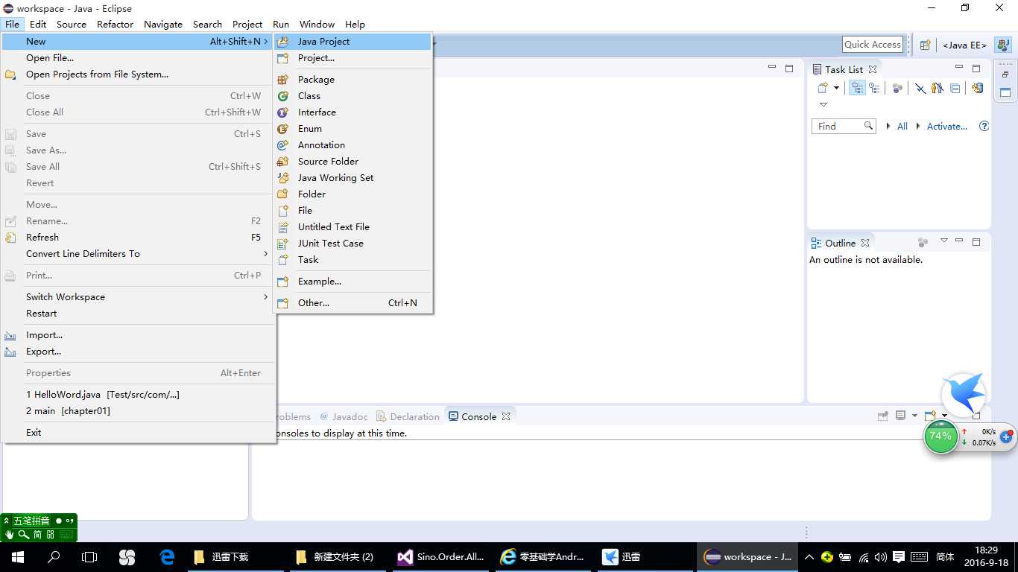This screenshot has height=572, width=1018.
Task: Toggle Show Only My Tasks icon
Action: coord(938,88)
